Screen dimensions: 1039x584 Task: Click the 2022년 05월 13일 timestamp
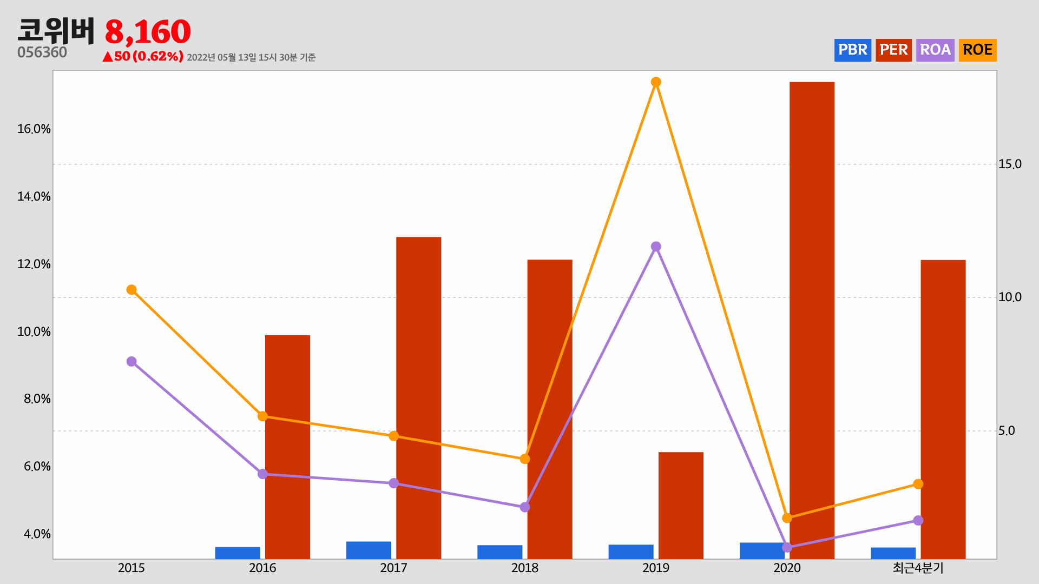251,57
